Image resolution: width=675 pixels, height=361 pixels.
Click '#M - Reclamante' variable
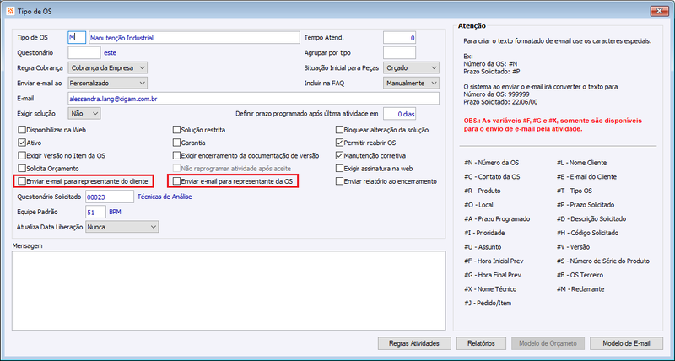[580, 289]
